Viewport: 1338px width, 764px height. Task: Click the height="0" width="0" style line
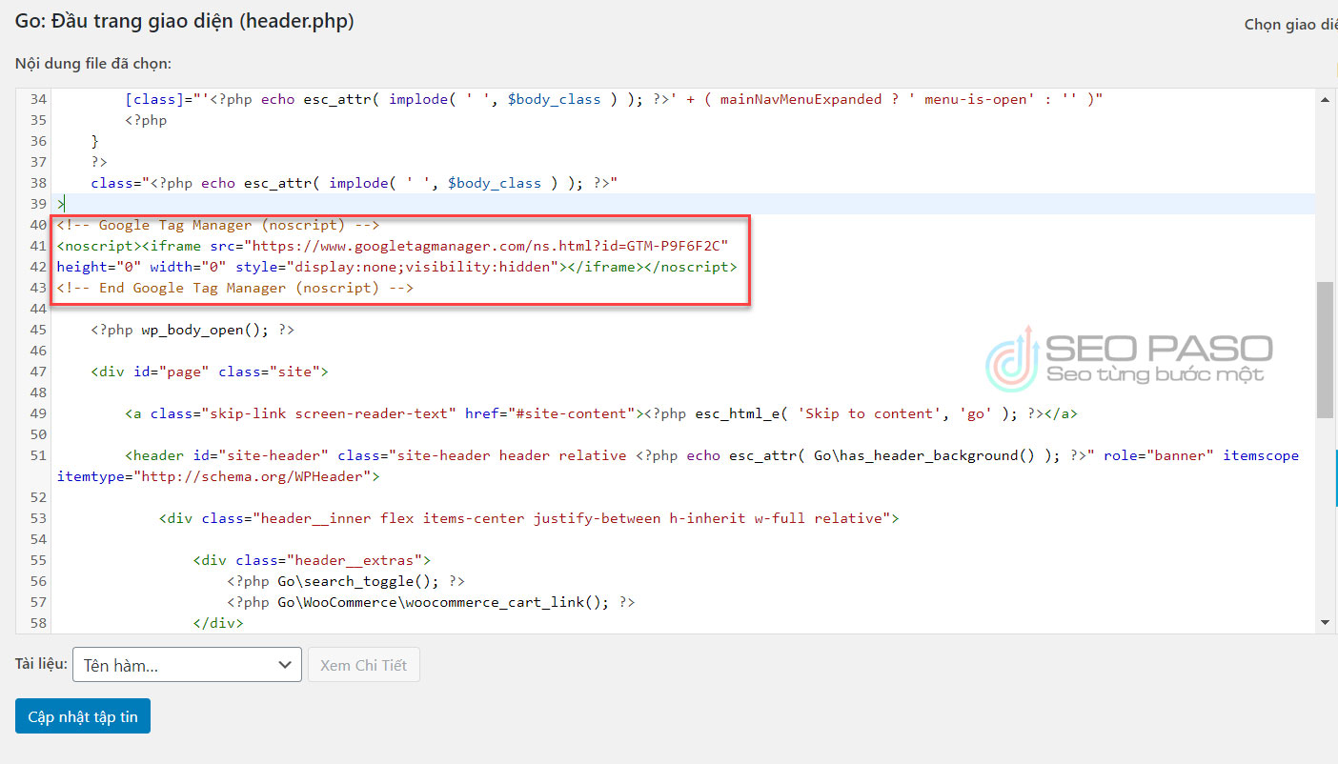396,267
